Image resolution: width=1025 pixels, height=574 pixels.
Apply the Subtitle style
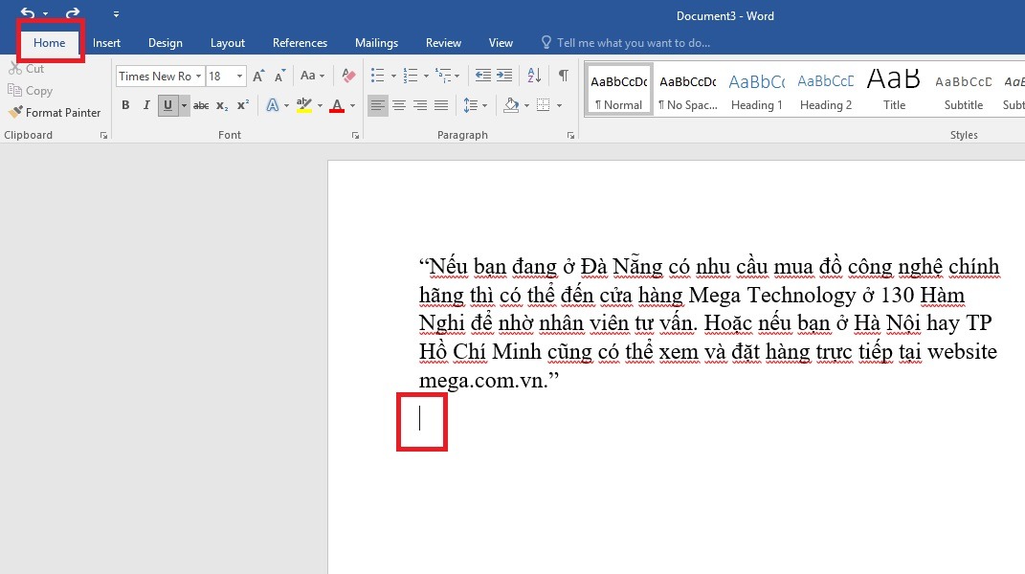(964, 90)
